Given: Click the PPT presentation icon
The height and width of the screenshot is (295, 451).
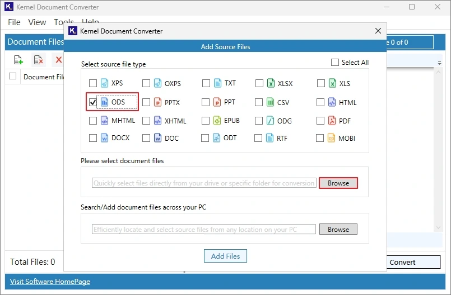Looking at the screenshot, I should coord(217,102).
